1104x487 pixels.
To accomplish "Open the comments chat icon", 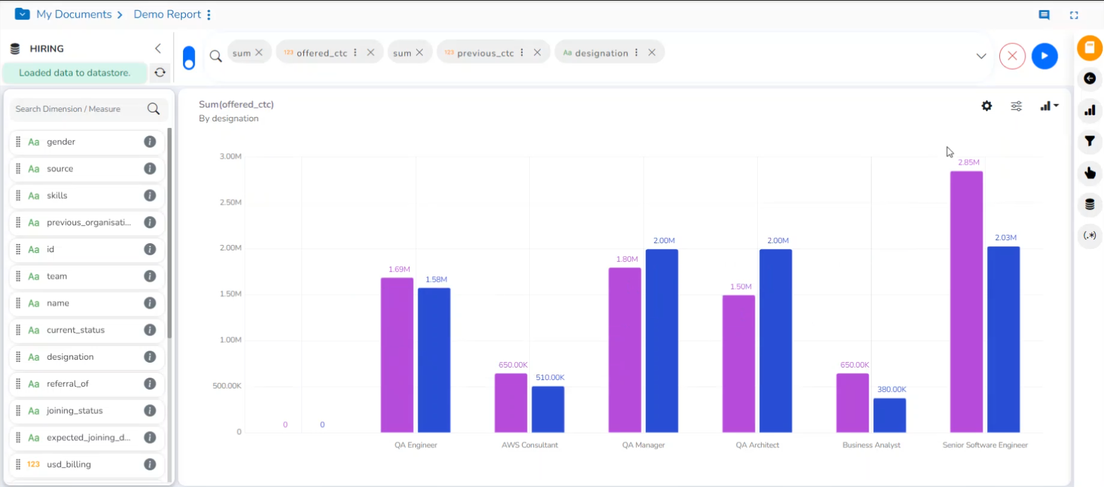I will pyautogui.click(x=1044, y=16).
